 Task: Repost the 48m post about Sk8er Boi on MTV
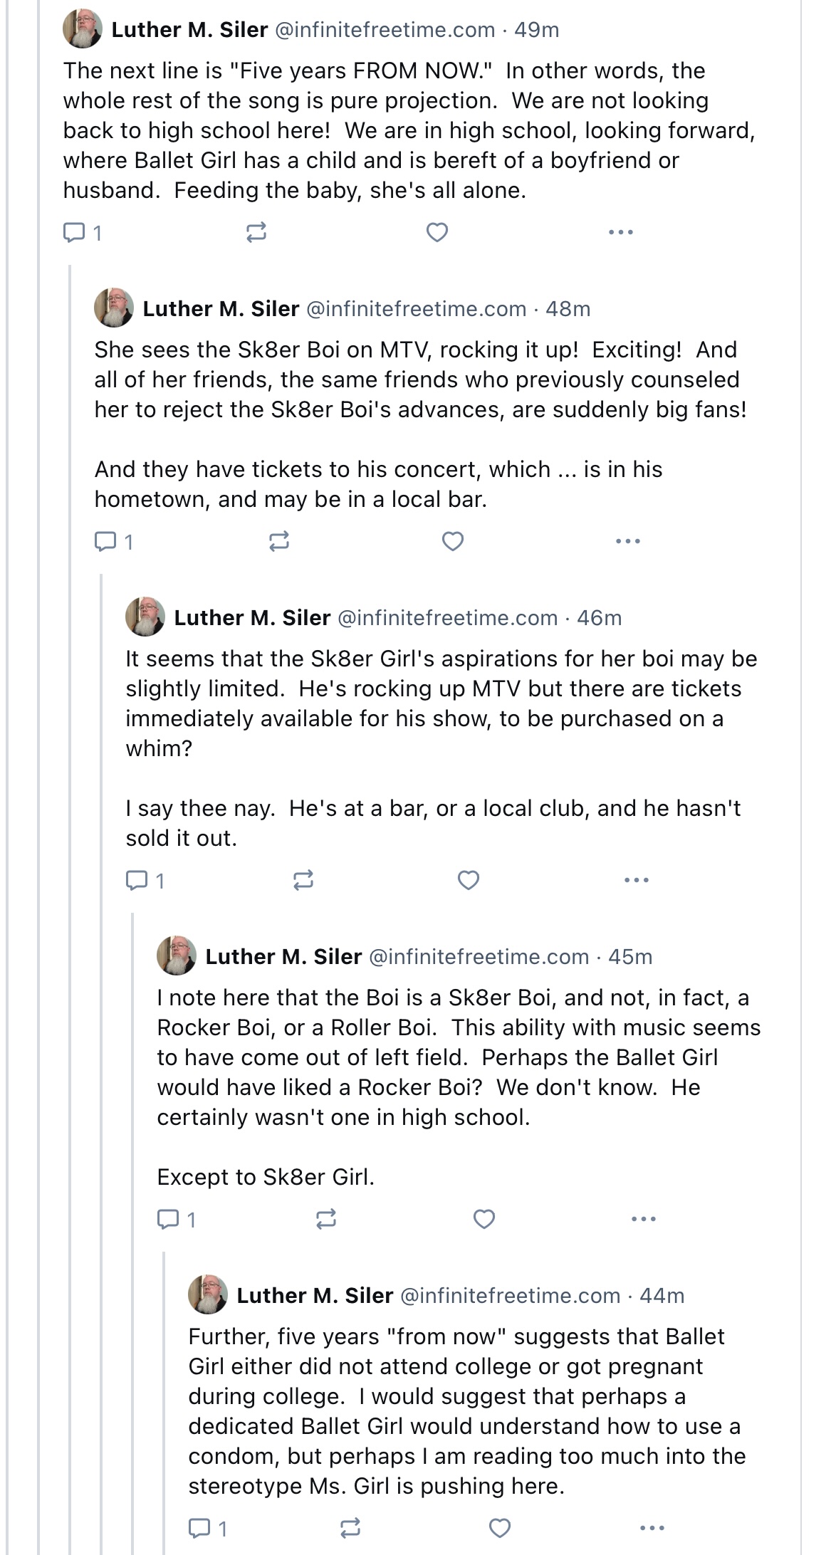pyautogui.click(x=279, y=542)
